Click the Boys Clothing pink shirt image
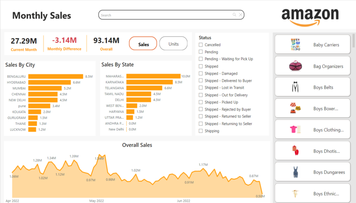 pos(295,130)
